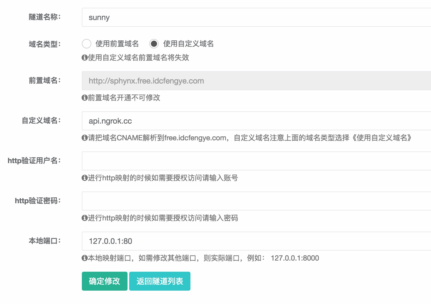Click hint text ending 请输入密码

click(x=163, y=218)
